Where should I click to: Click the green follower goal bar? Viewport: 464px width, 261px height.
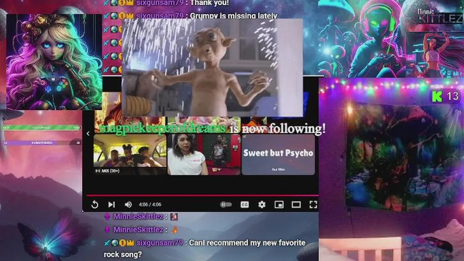coord(41,128)
